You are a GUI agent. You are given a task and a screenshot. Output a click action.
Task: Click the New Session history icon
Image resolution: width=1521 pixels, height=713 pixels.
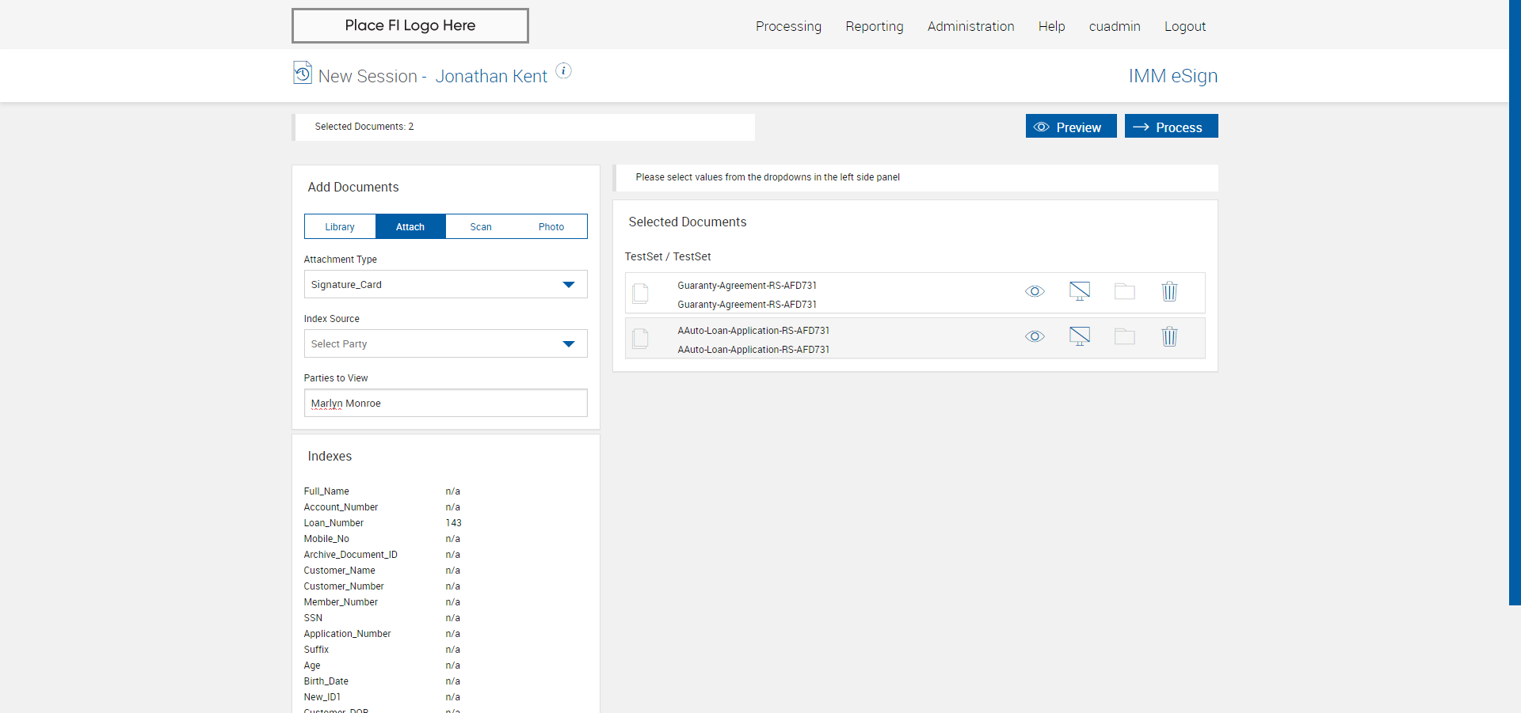pos(303,73)
